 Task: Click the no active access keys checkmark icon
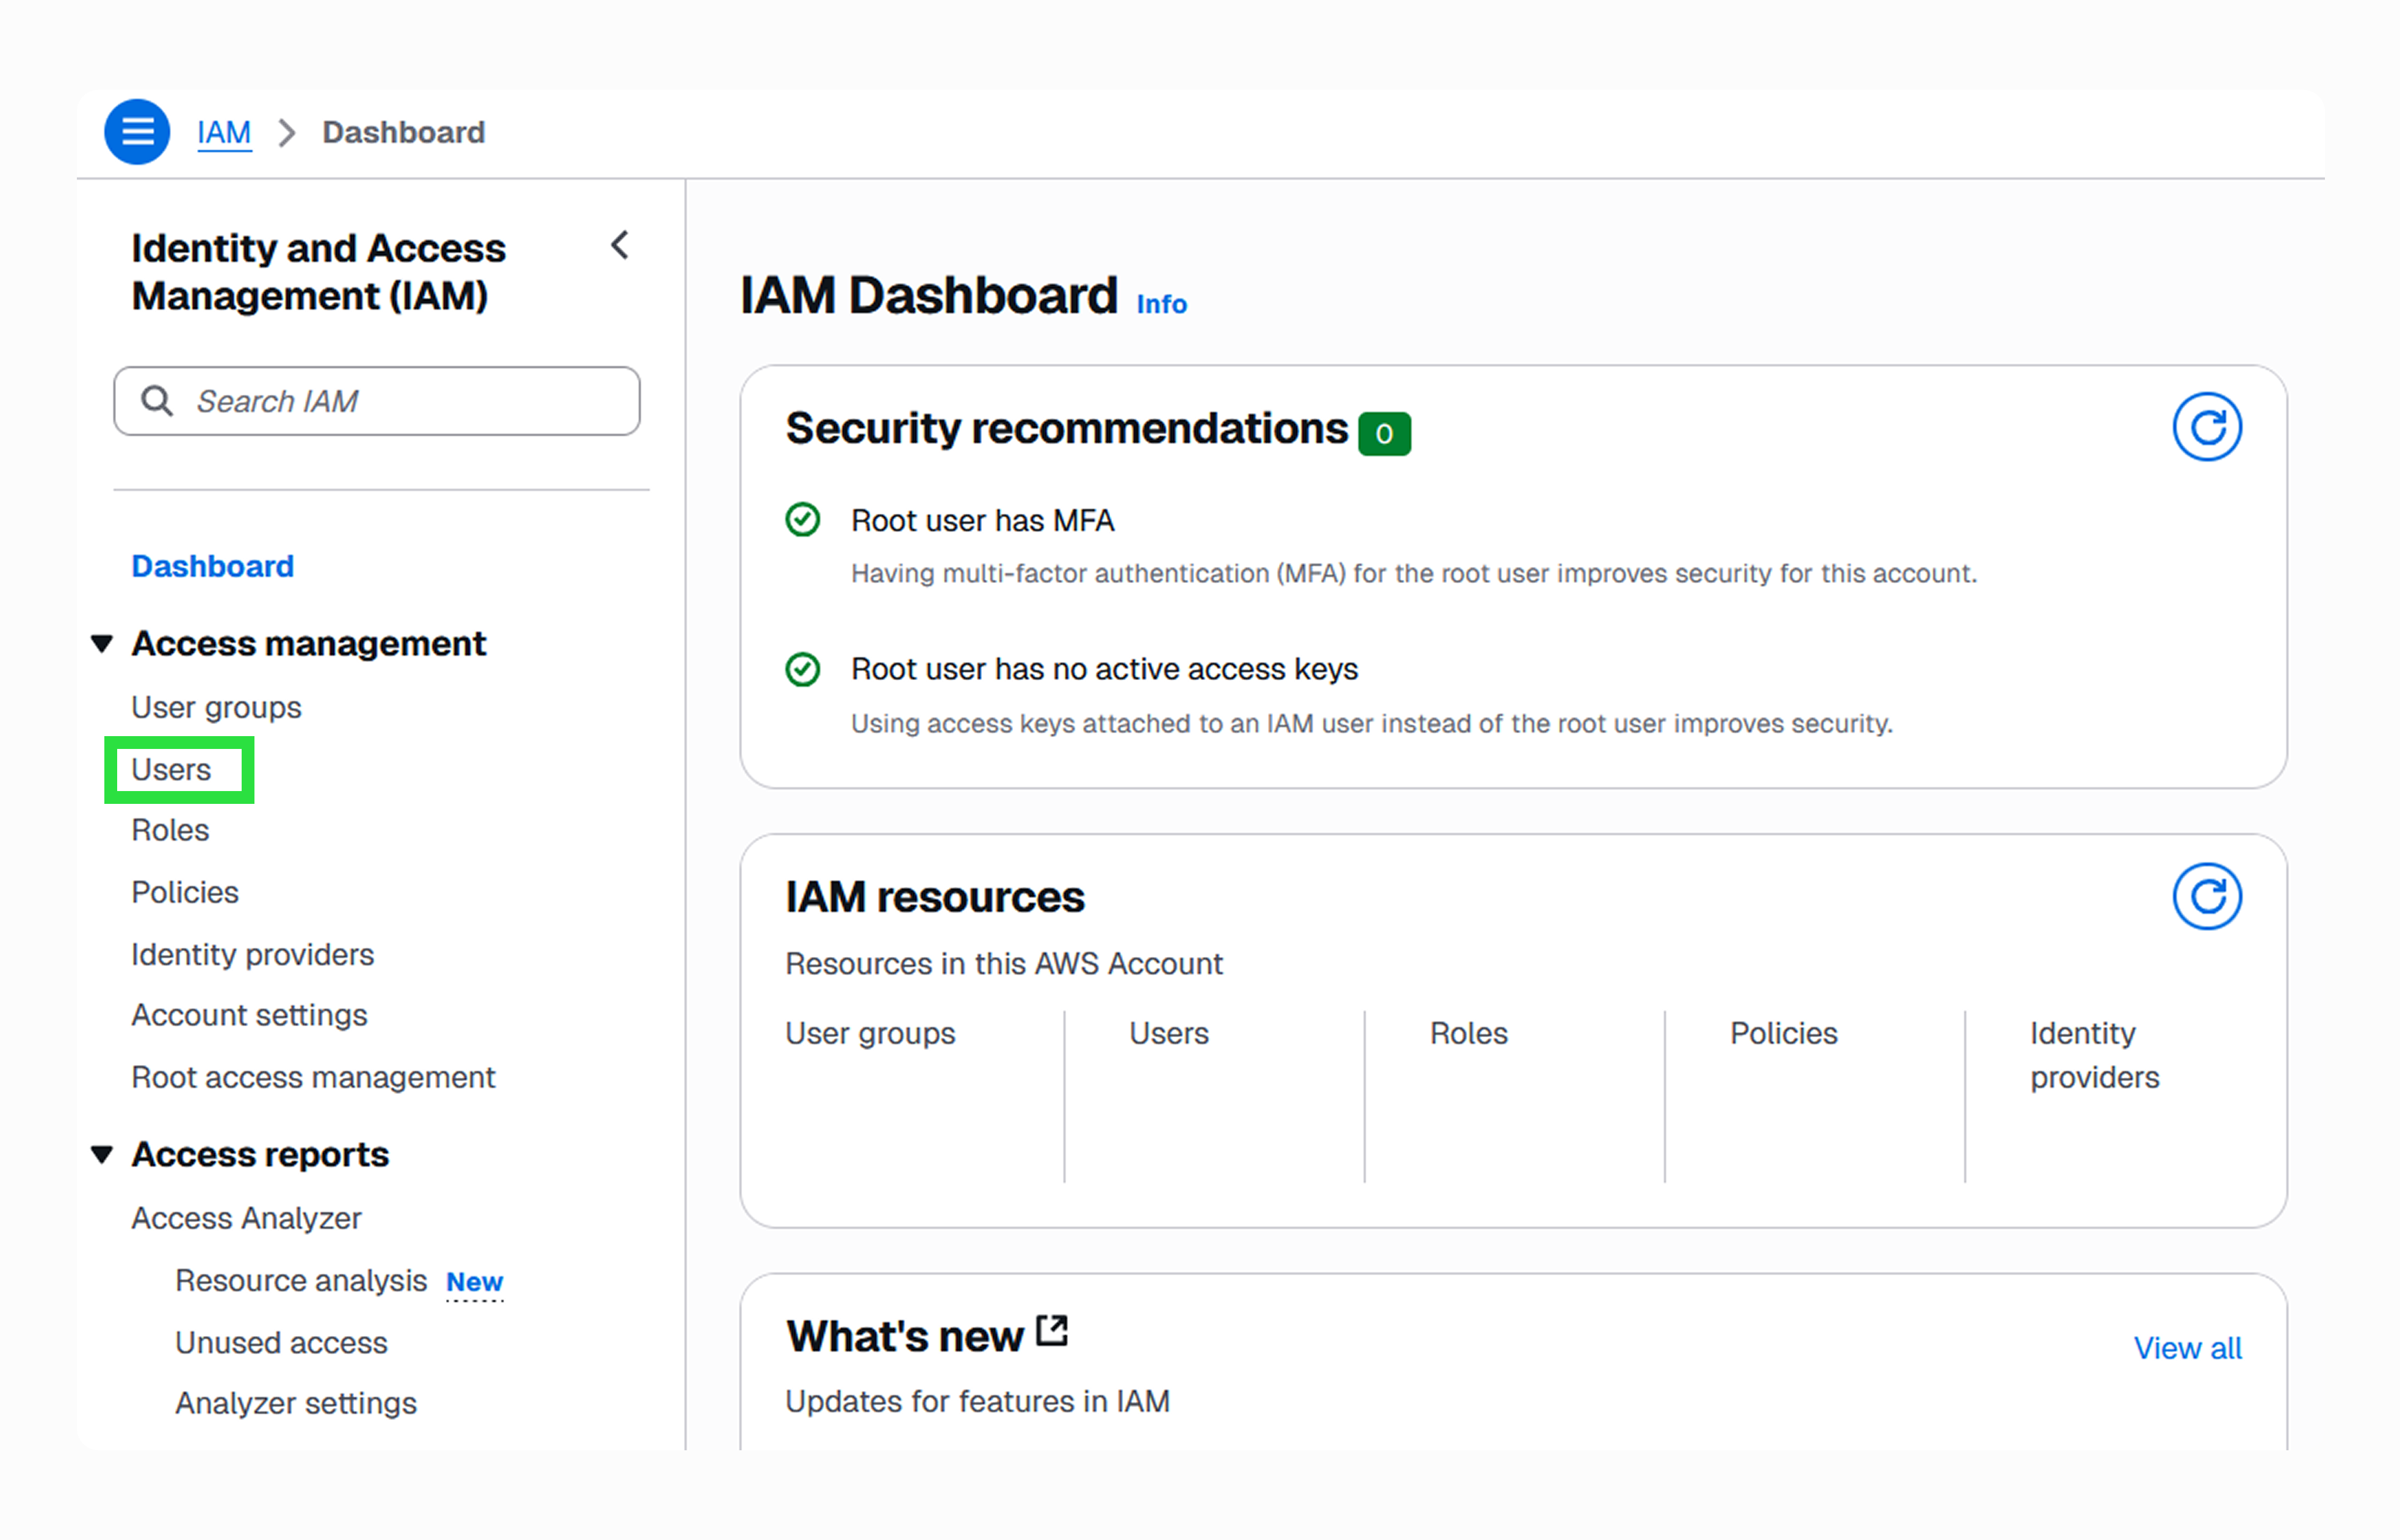coord(802,669)
